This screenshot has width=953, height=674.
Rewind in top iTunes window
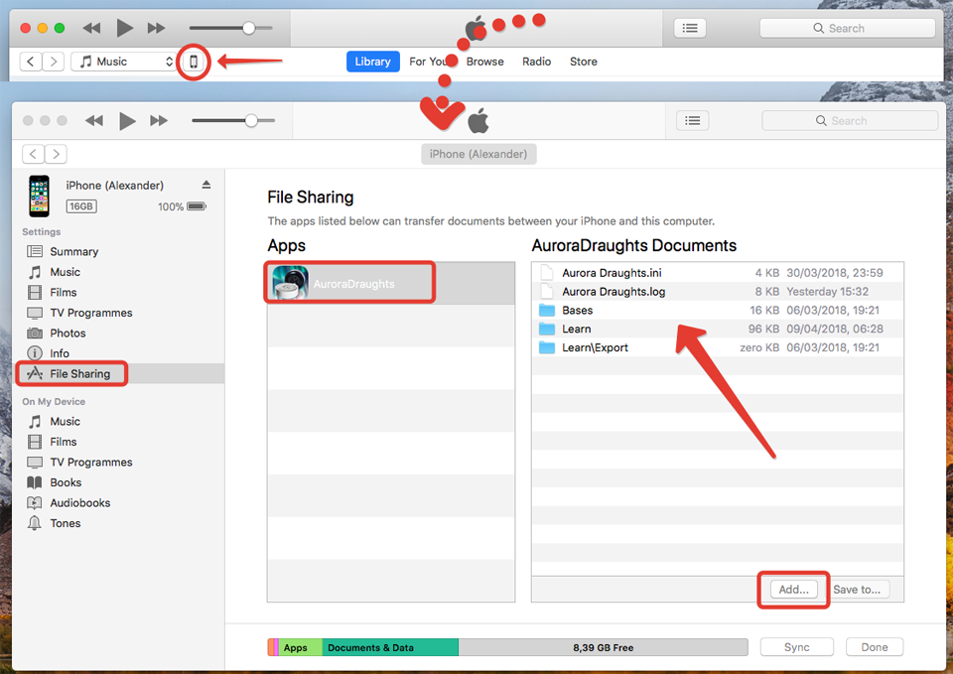pyautogui.click(x=91, y=28)
